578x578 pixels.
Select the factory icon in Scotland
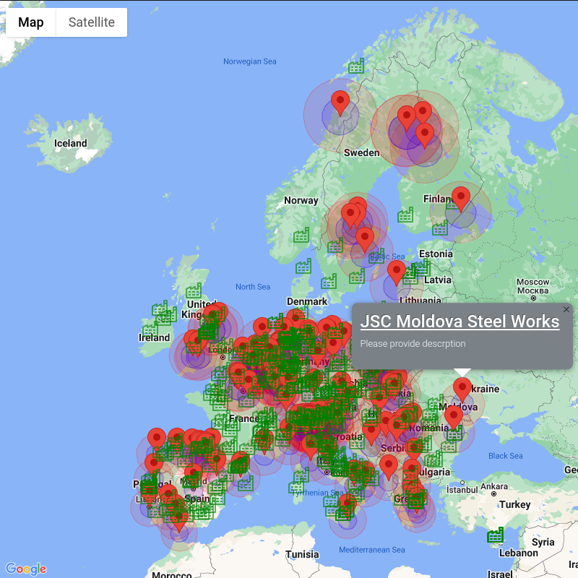[194, 290]
